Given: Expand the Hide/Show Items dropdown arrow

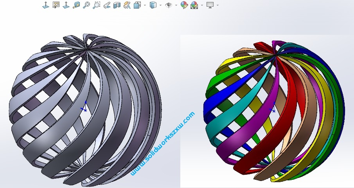Looking at the screenshot, I should (176, 5).
